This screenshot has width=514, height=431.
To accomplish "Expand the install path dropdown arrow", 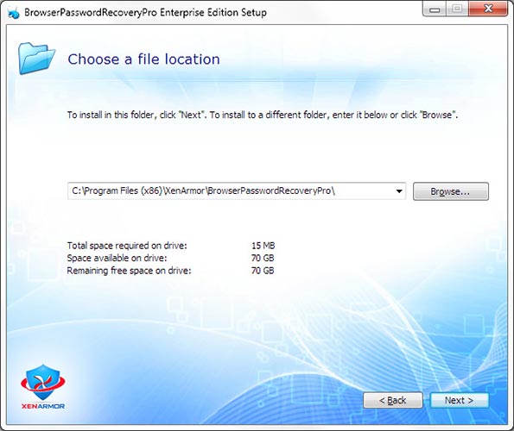I will tap(399, 191).
